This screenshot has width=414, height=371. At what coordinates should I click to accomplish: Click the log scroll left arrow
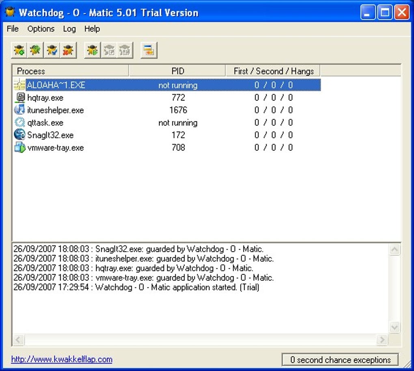[18, 340]
